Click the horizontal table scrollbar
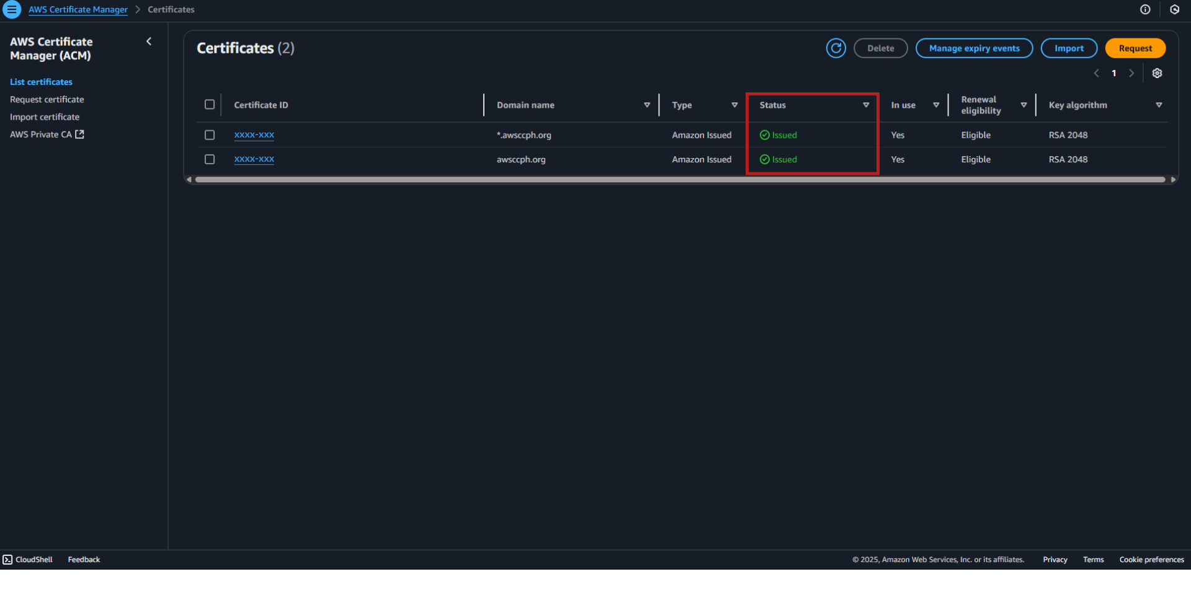The width and height of the screenshot is (1191, 595). click(680, 180)
